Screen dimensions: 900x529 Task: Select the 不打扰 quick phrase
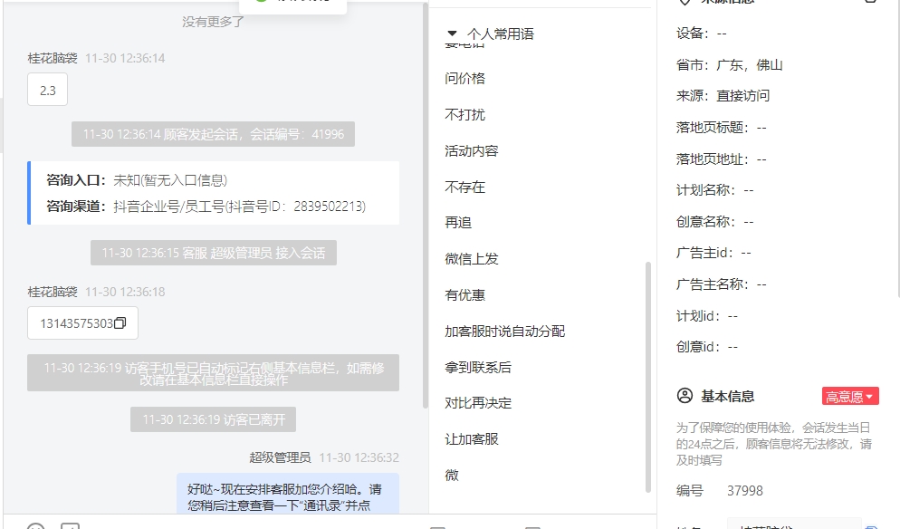point(464,115)
